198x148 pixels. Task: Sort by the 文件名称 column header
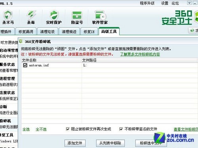(x=51, y=60)
